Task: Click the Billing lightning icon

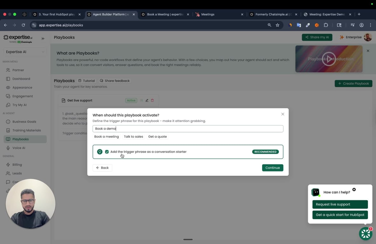Action: [x=8, y=165]
